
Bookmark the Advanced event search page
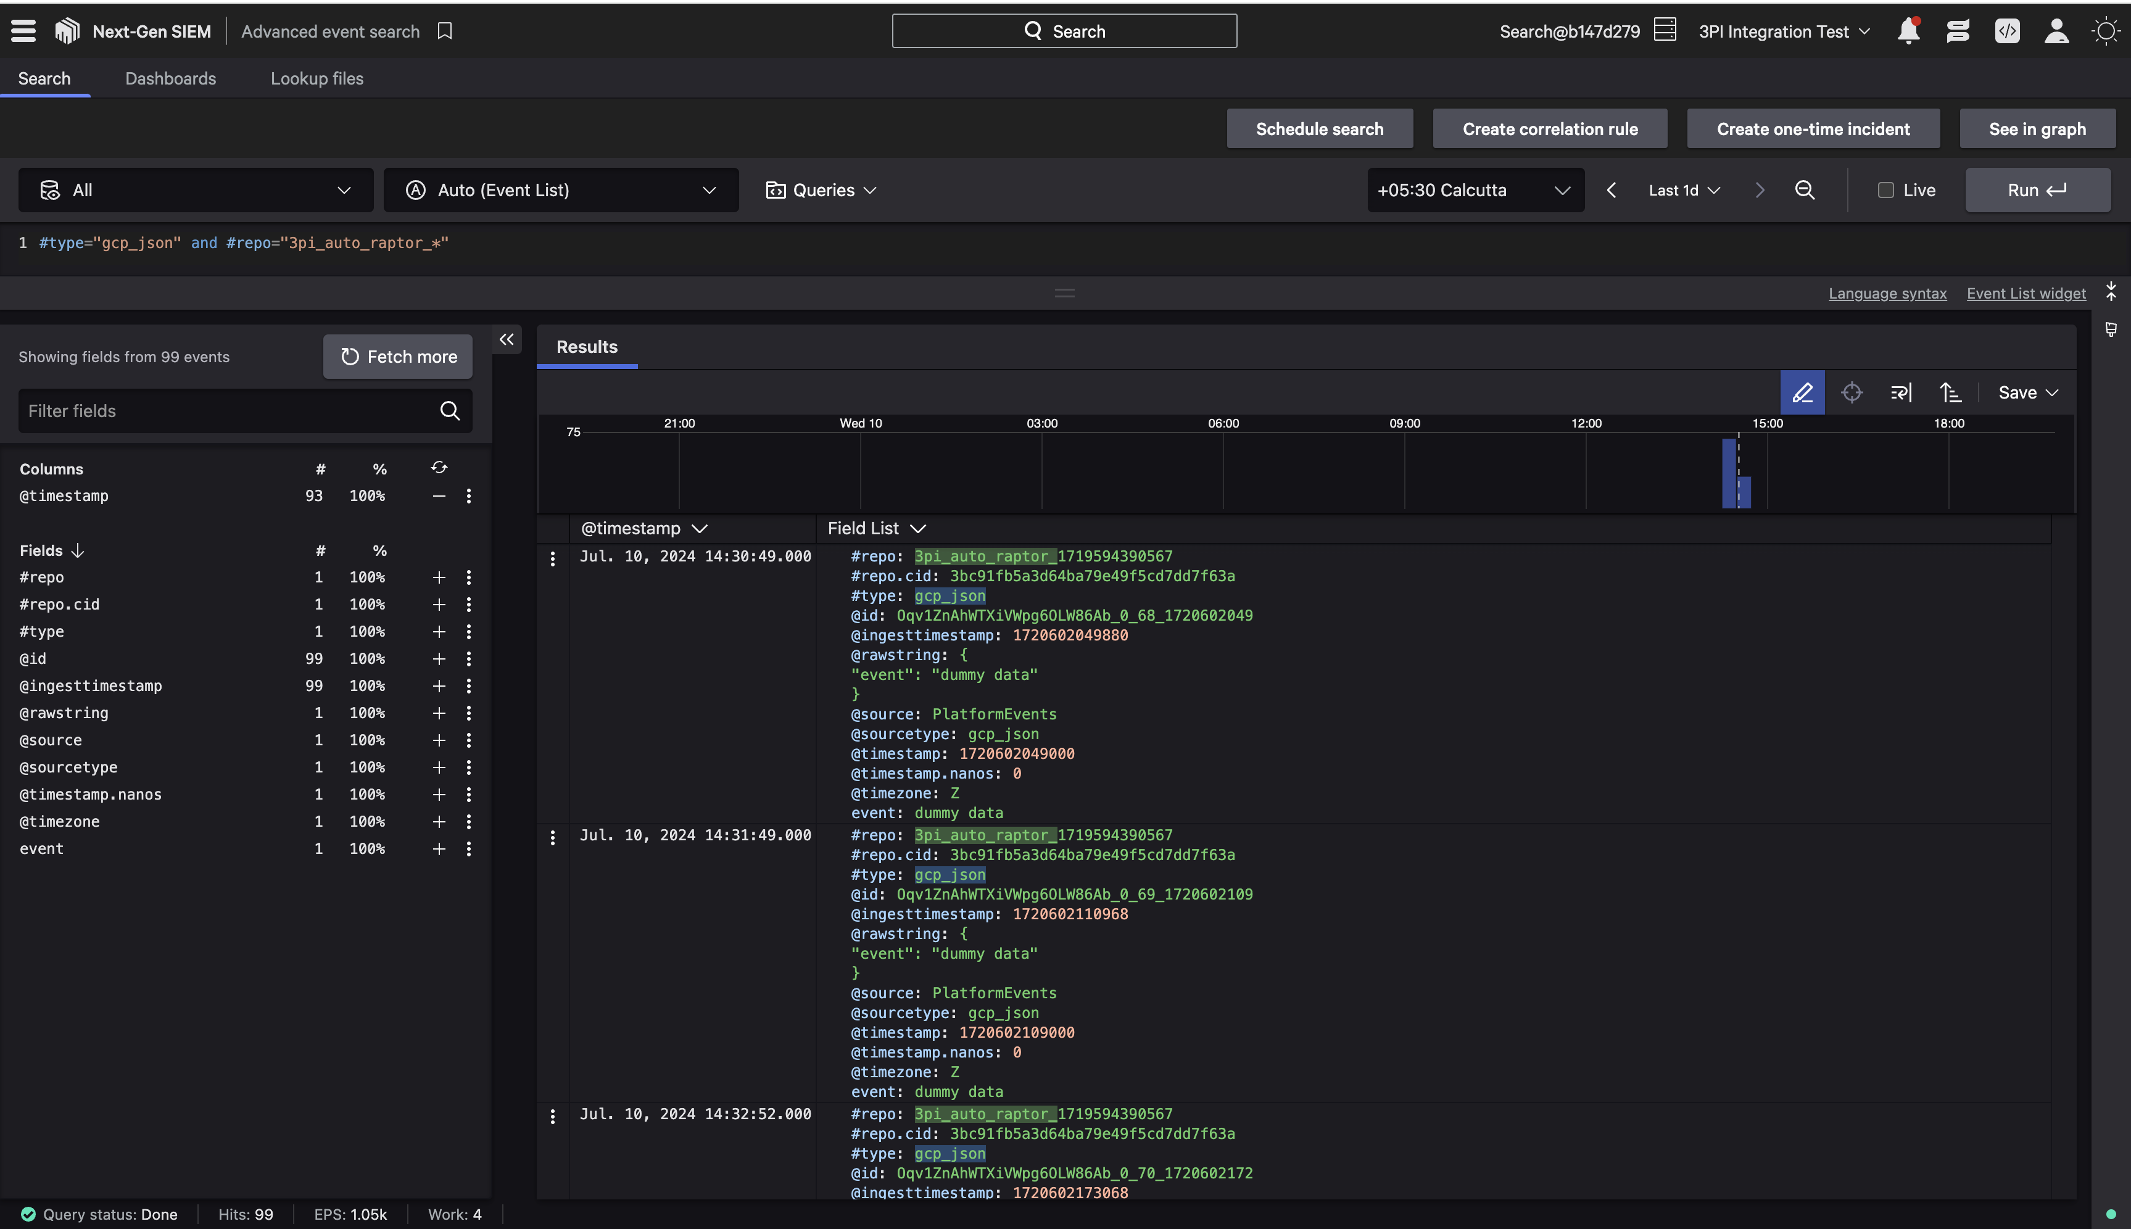(x=445, y=30)
